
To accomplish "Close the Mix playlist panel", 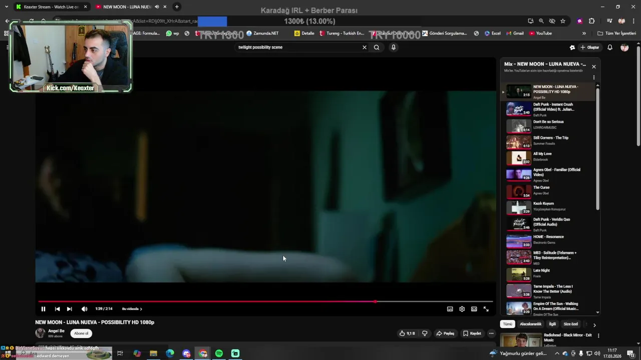I will point(594,66).
